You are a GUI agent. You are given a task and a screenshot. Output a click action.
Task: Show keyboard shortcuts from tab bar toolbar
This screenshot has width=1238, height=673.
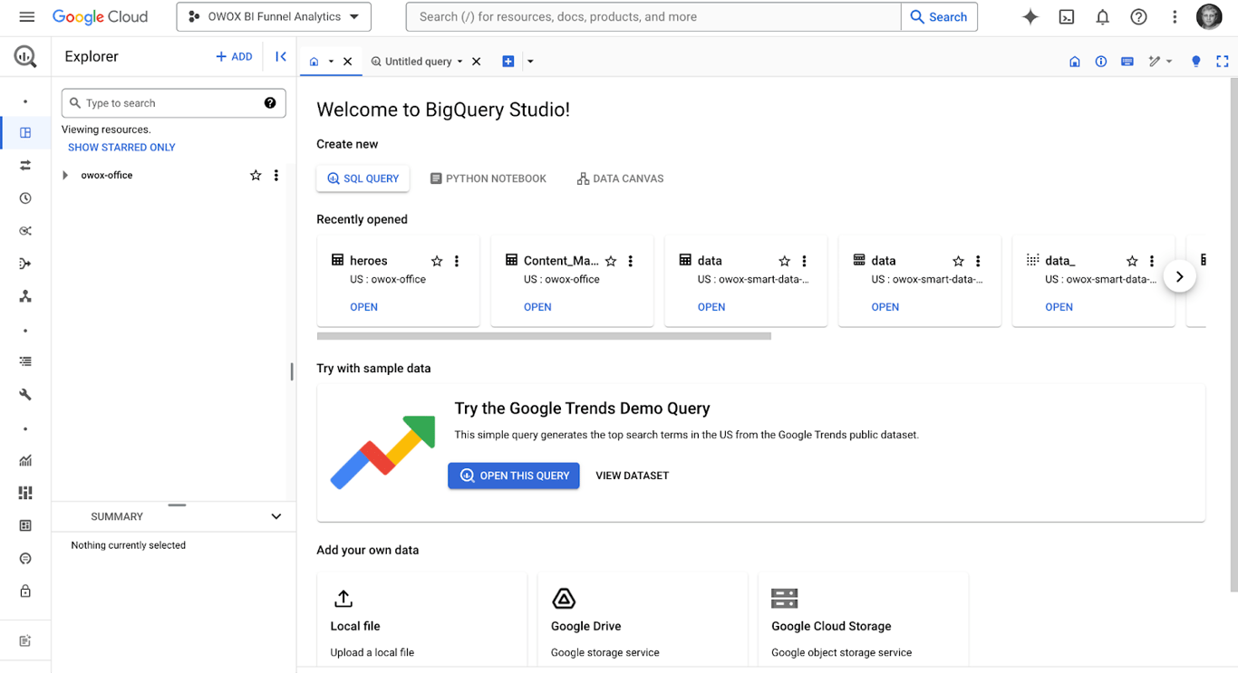point(1127,62)
